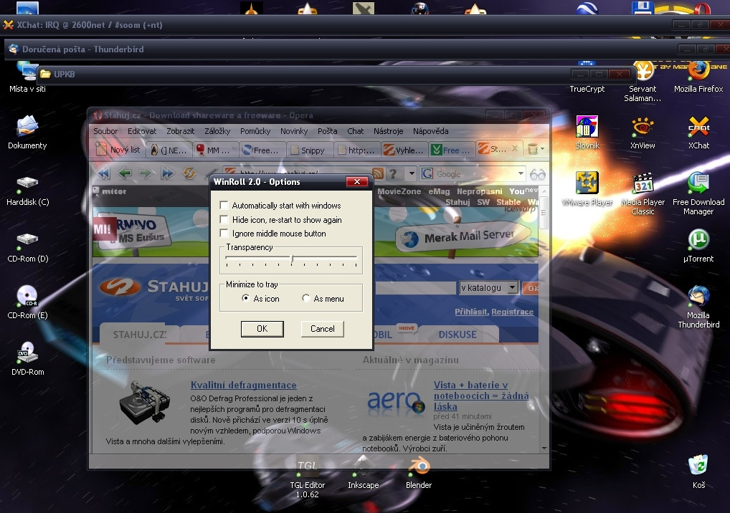Click Cancel in WinRoll Options
Image resolution: width=730 pixels, height=513 pixels.
[322, 328]
